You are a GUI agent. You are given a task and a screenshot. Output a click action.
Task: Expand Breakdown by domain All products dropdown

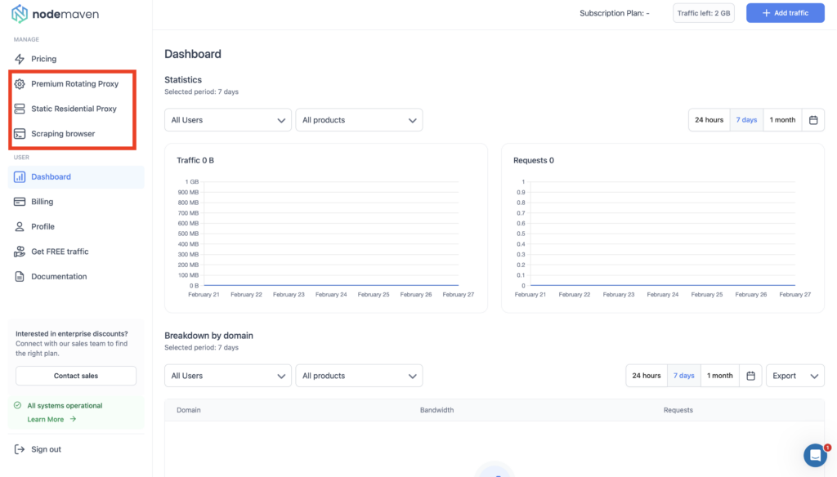point(360,376)
